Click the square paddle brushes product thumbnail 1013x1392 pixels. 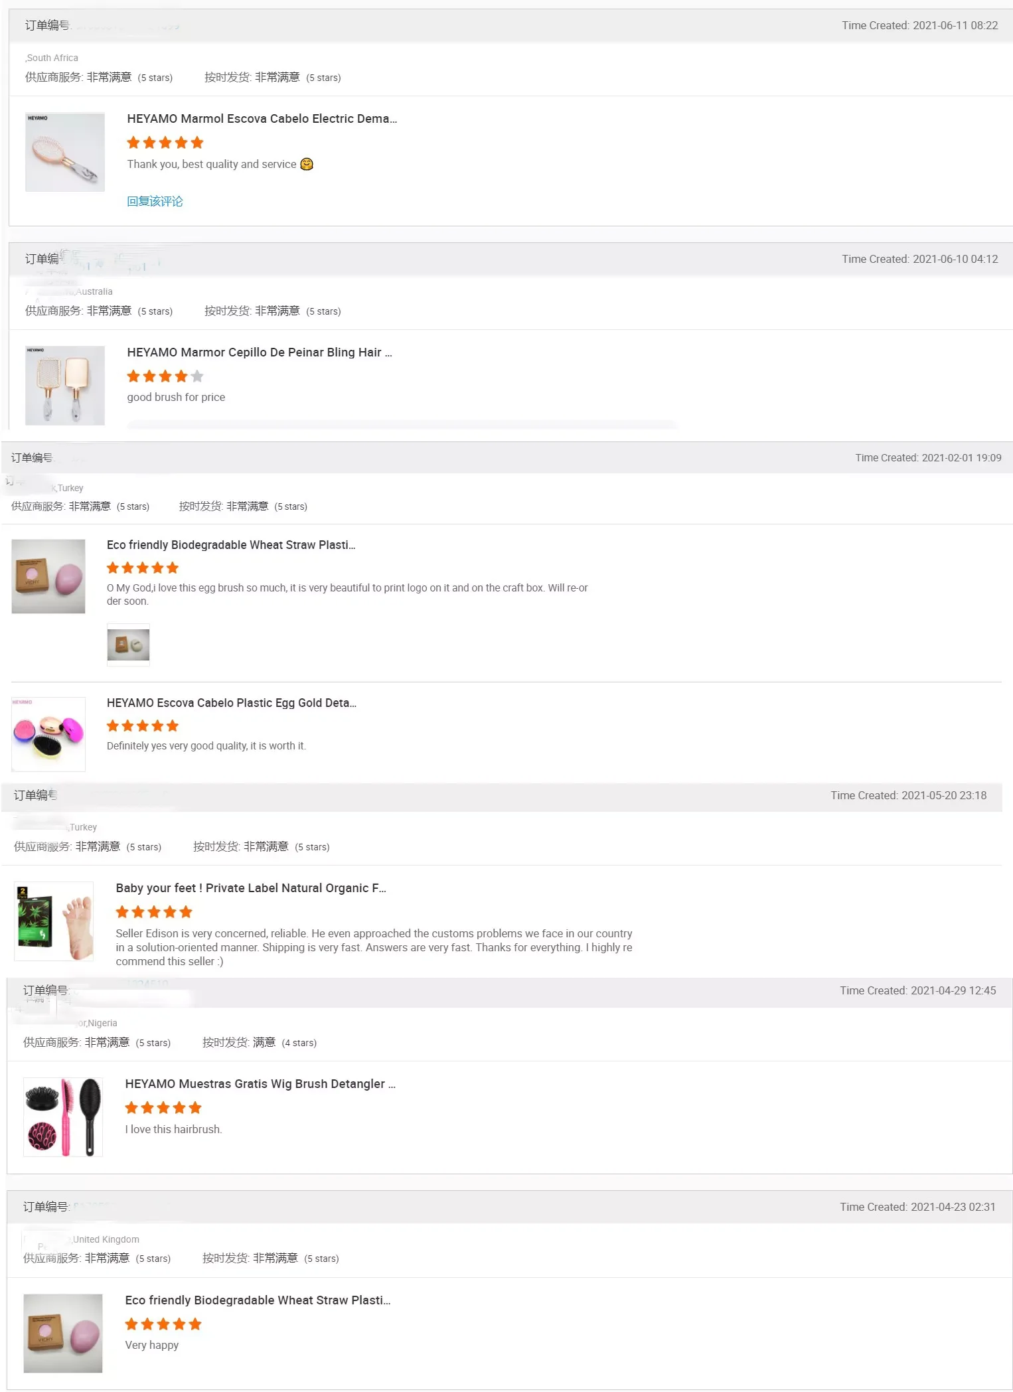tap(65, 386)
